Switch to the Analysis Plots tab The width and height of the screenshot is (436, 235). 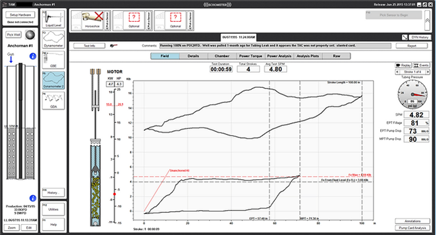307,56
